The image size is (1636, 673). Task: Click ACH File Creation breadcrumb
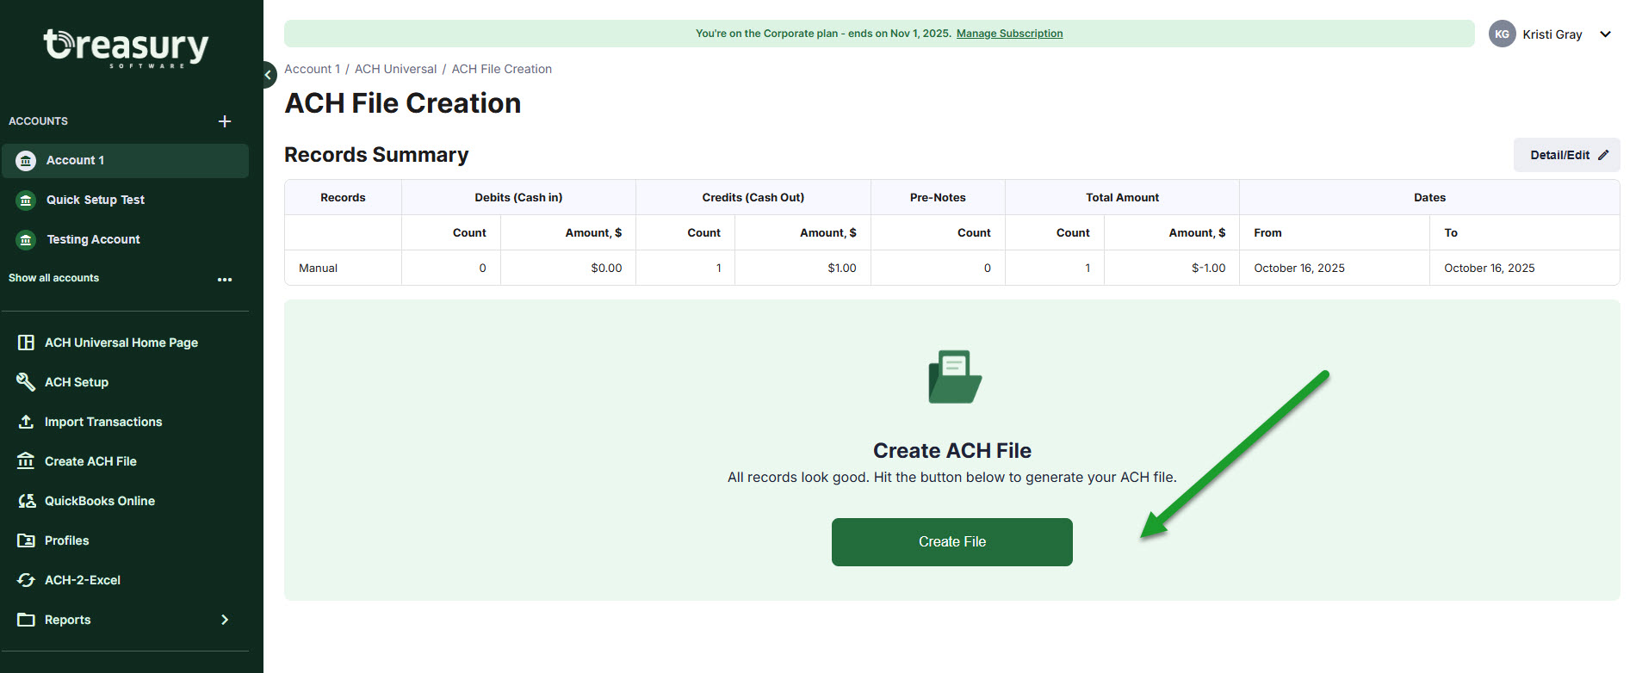tap(502, 69)
